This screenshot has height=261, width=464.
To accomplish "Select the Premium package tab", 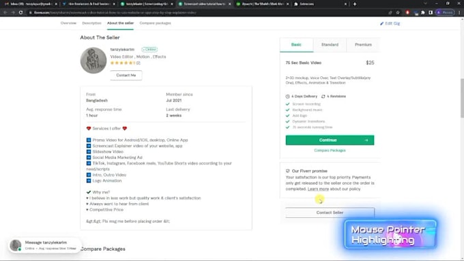I will coord(364,44).
